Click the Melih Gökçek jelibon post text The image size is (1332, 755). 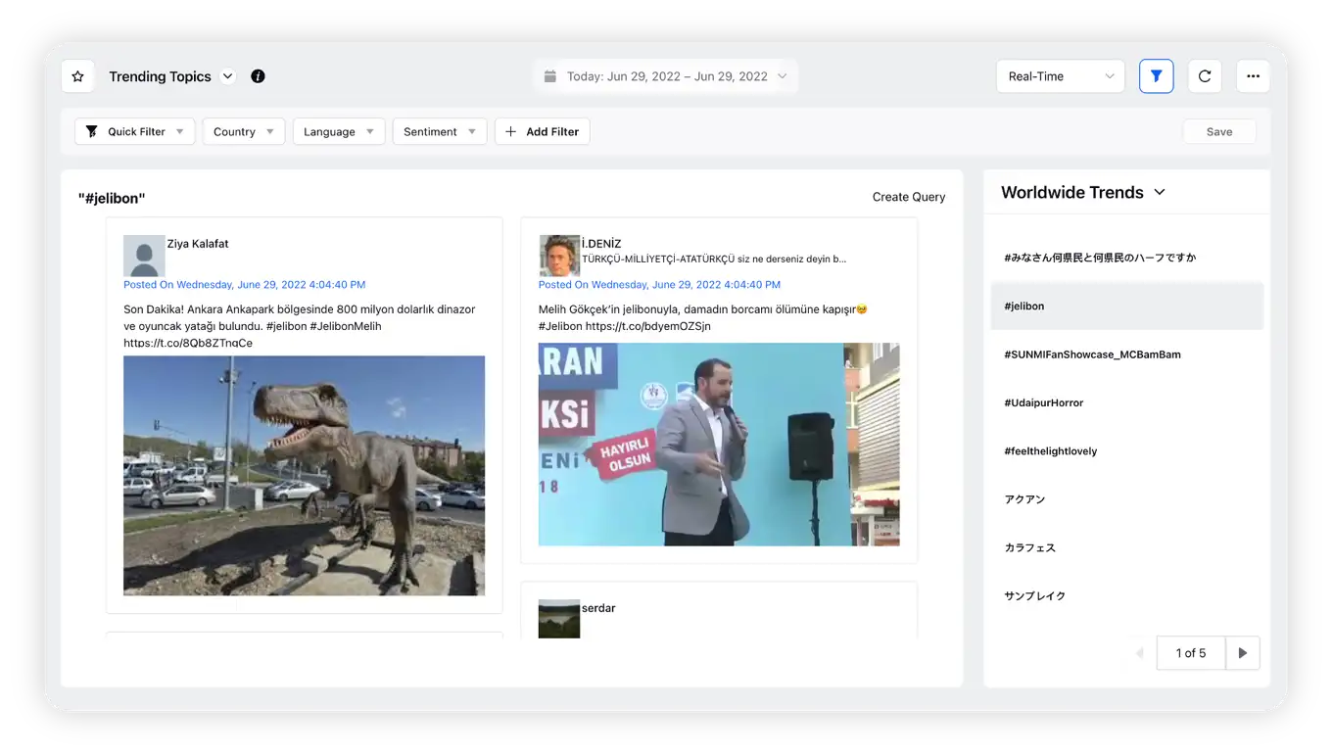click(703, 317)
